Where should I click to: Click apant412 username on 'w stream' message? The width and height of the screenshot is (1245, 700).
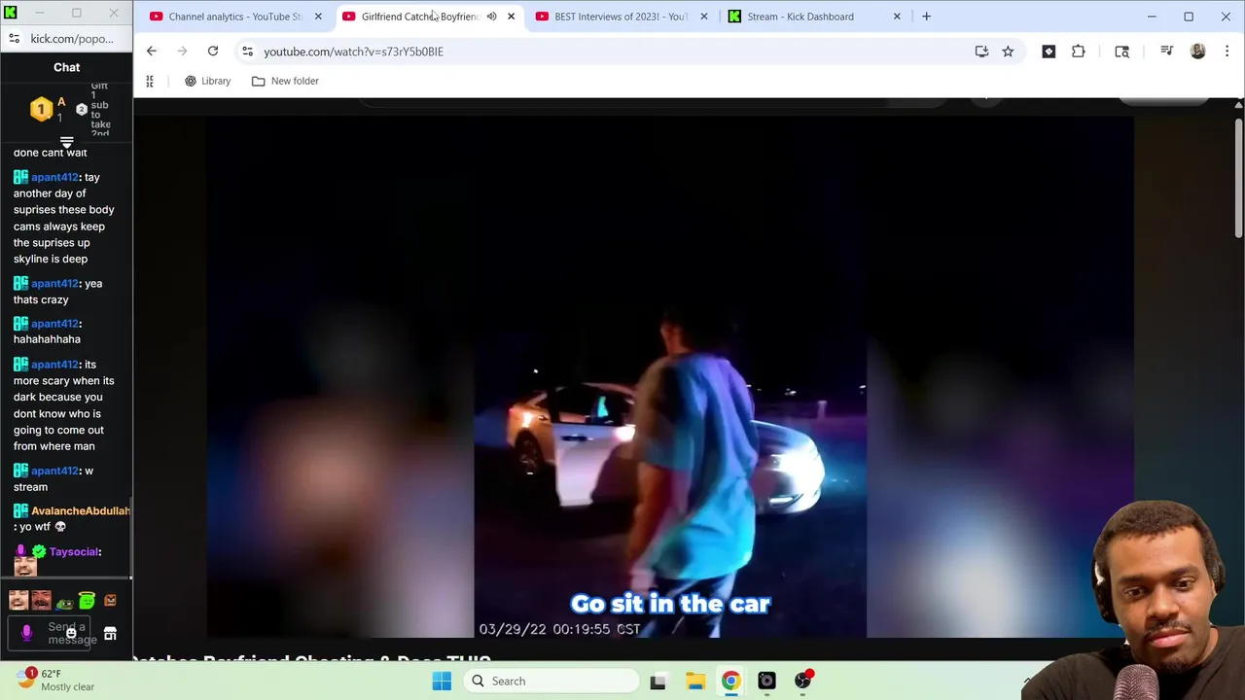click(x=54, y=471)
